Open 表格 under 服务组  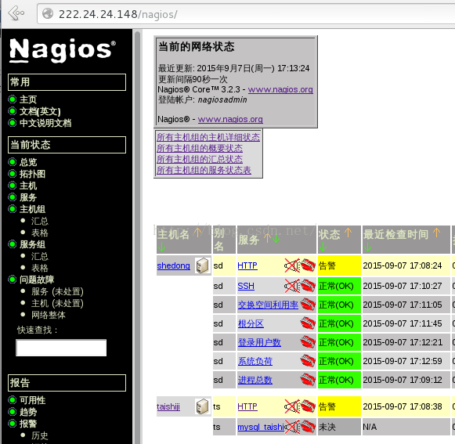coord(40,268)
